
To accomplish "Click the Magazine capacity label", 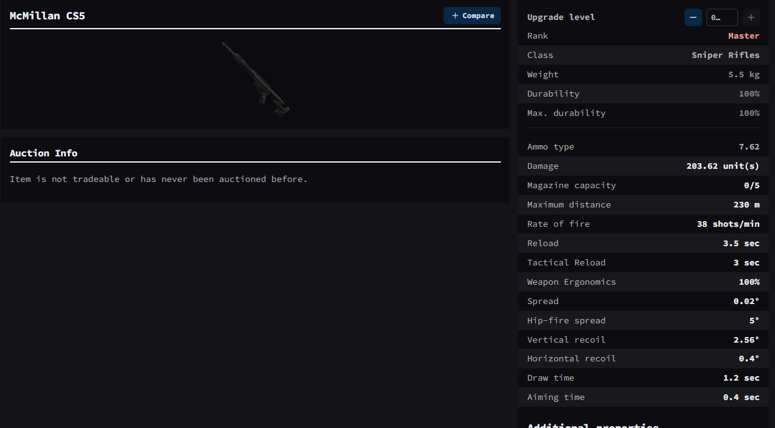I will (x=572, y=186).
